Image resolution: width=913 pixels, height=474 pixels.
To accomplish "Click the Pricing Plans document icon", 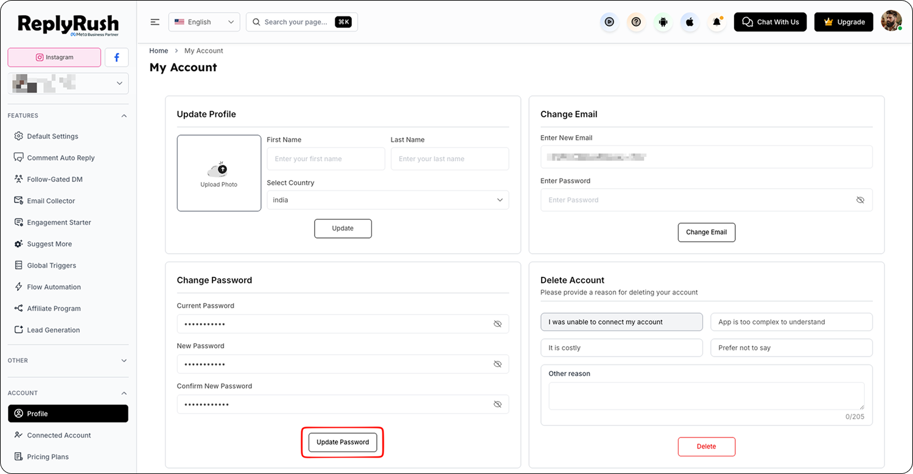I will [18, 456].
